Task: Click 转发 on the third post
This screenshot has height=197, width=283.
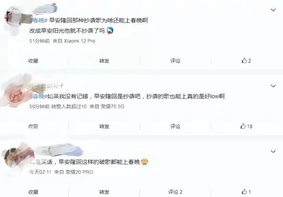Action: coord(104,192)
